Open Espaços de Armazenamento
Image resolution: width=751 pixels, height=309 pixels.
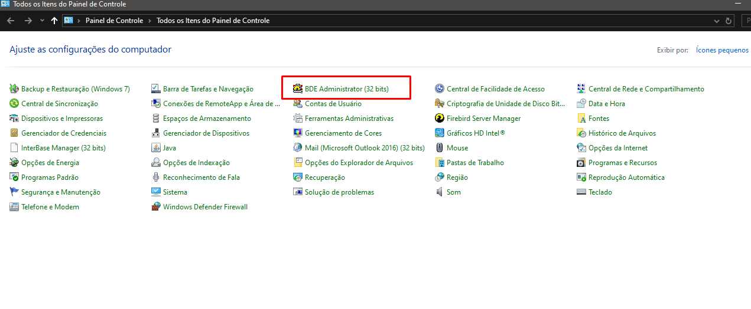(x=207, y=119)
